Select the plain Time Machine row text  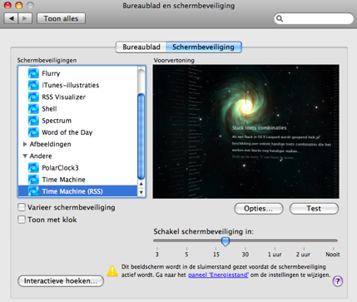[x=63, y=180]
